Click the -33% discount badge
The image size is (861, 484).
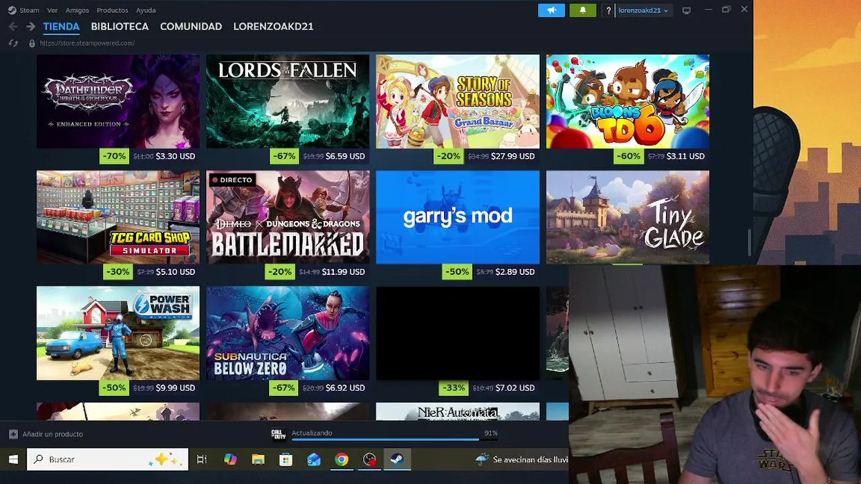[x=453, y=388]
